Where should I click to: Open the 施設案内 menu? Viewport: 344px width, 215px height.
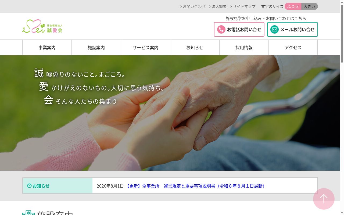coord(96,48)
